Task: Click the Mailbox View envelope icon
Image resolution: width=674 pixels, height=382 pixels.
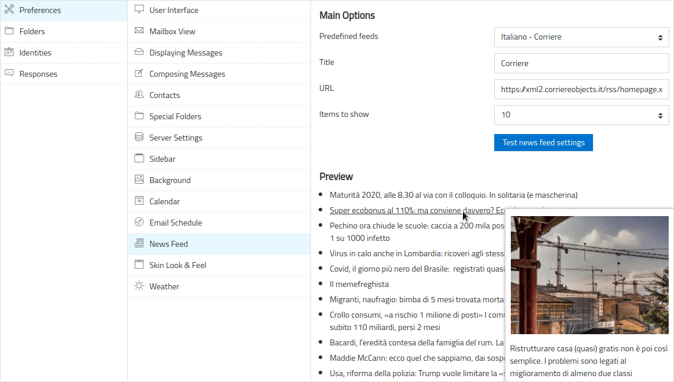Action: coord(139,31)
